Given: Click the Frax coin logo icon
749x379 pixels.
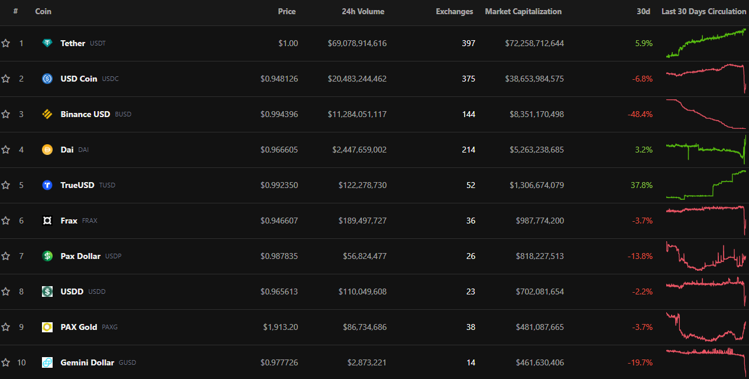Looking at the screenshot, I should coord(47,221).
